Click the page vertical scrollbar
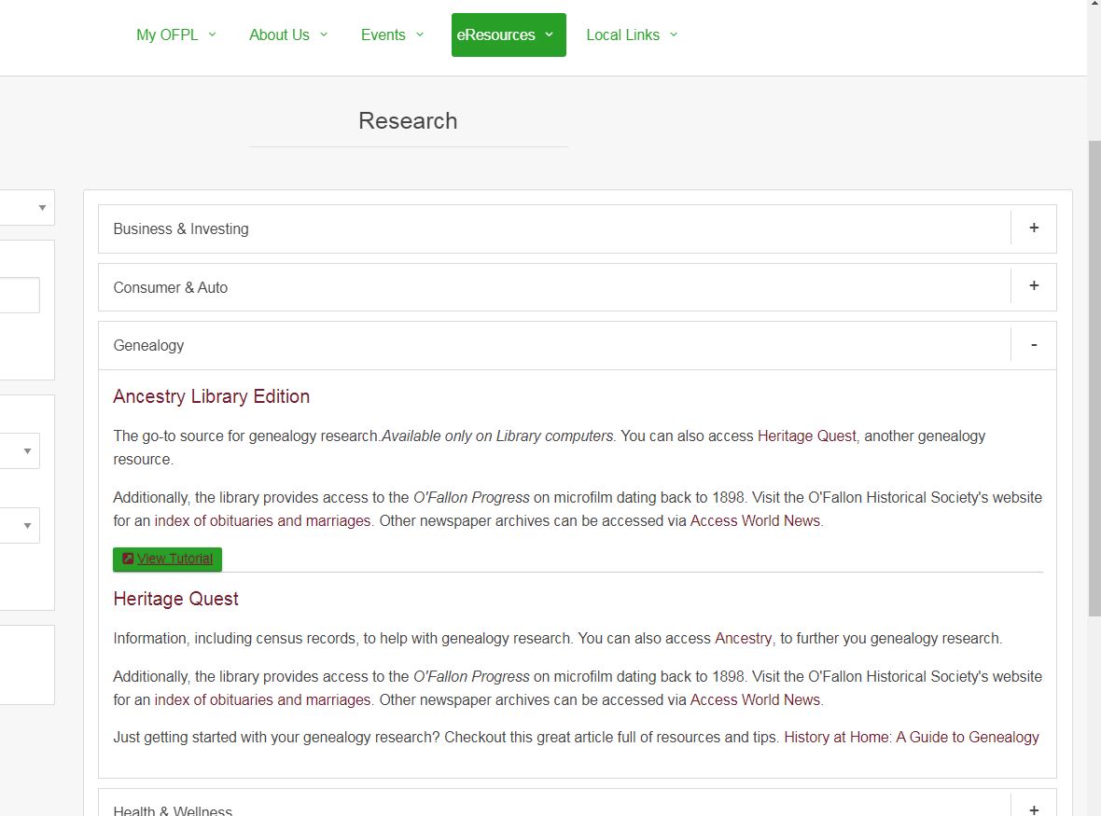 (1094, 373)
